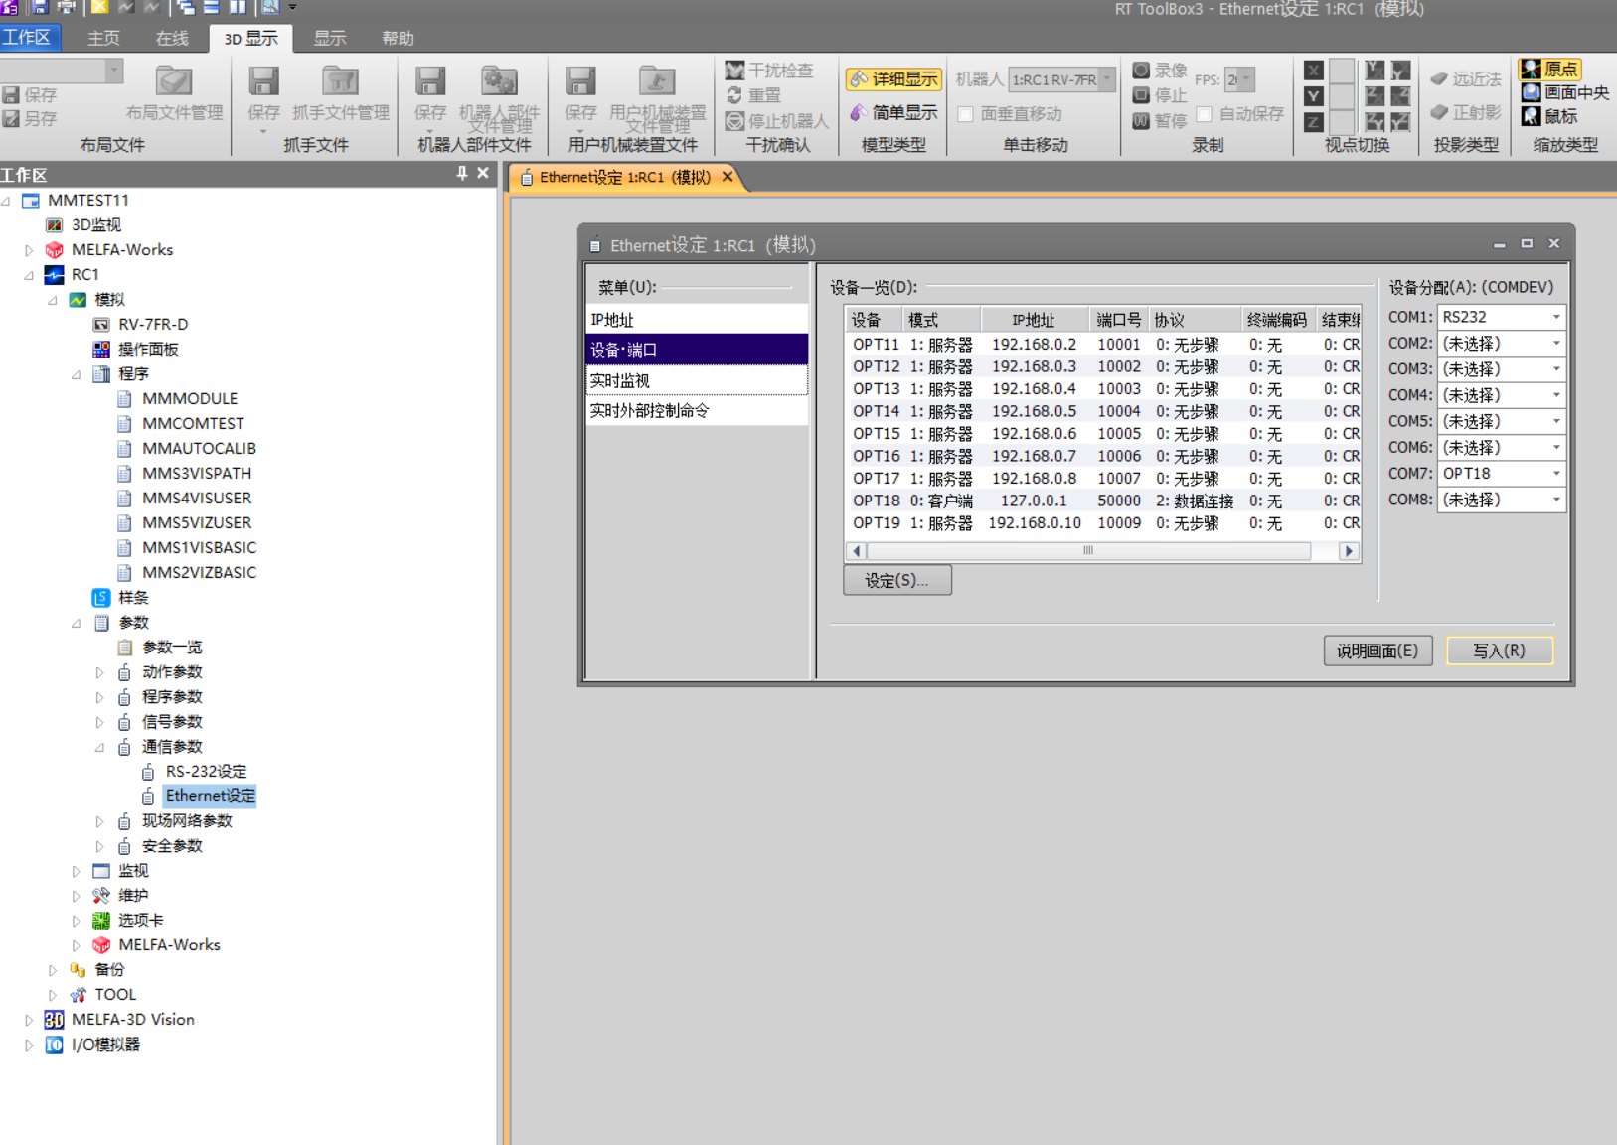Click the 重置 reset icon
The height and width of the screenshot is (1145, 1617).
click(x=734, y=95)
